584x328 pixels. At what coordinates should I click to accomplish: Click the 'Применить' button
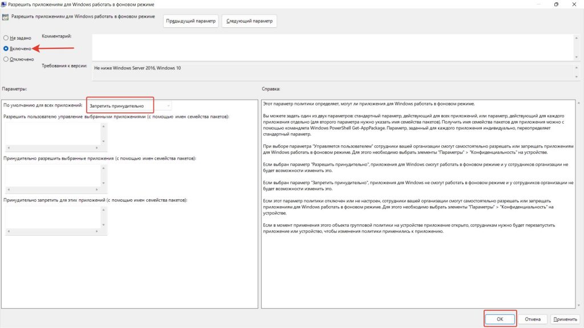pos(565,319)
